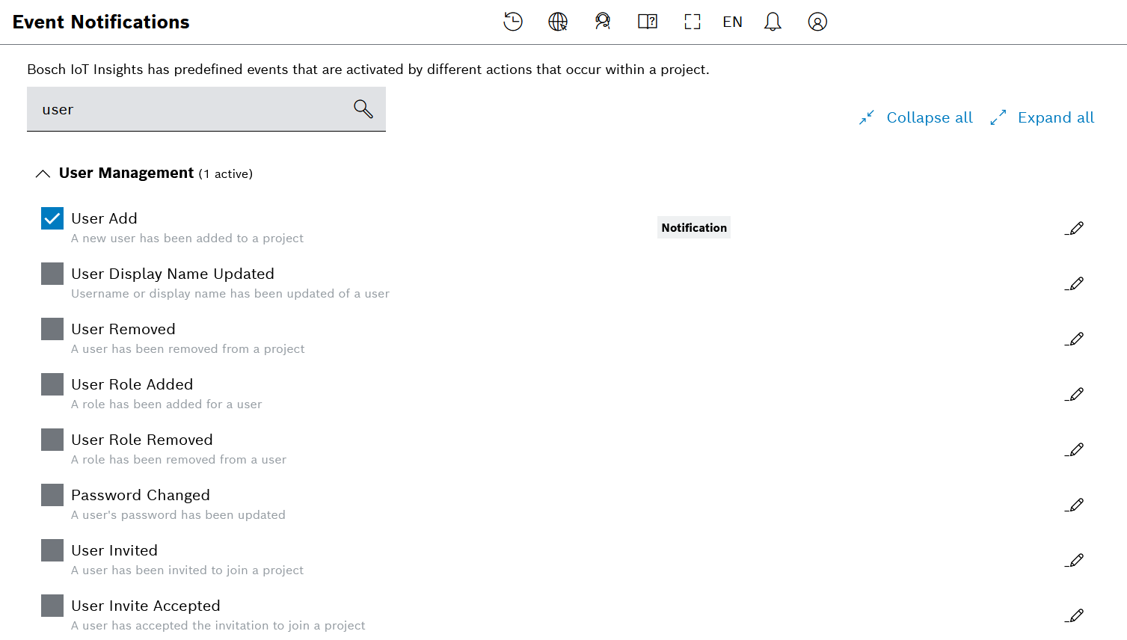Toggle fullscreen mode icon

point(693,22)
